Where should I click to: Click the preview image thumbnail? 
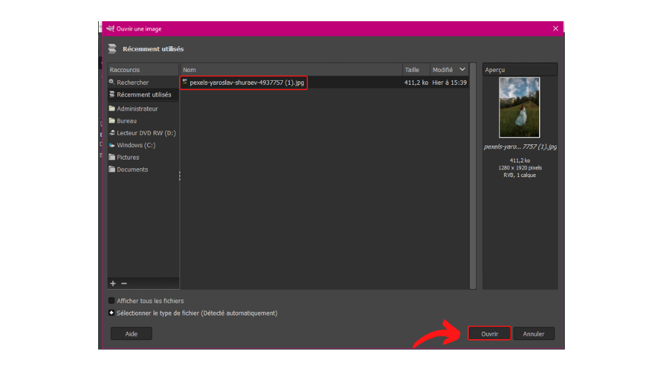click(x=519, y=107)
